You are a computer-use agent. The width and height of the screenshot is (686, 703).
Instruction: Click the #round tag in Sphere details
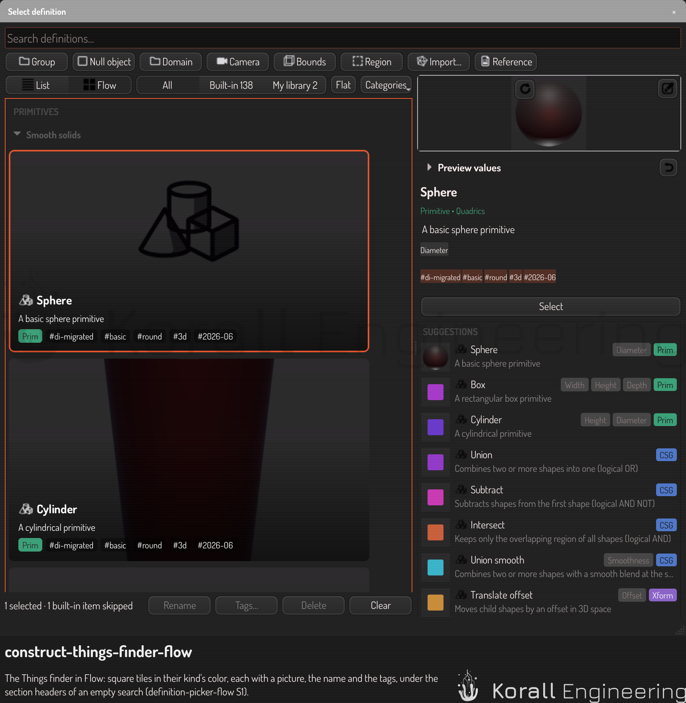495,277
